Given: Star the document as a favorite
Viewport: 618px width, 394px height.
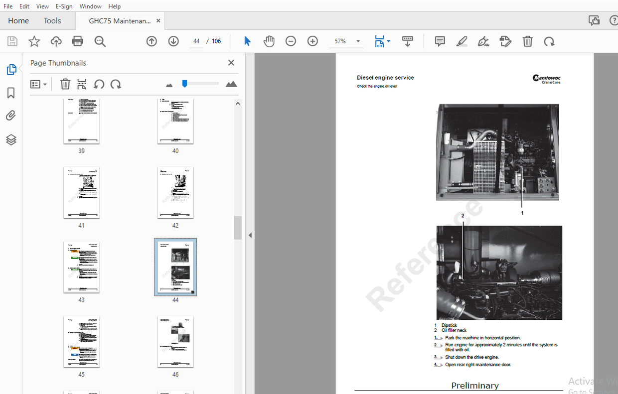Looking at the screenshot, I should pos(34,41).
